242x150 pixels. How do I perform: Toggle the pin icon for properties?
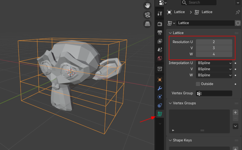coord(238,12)
